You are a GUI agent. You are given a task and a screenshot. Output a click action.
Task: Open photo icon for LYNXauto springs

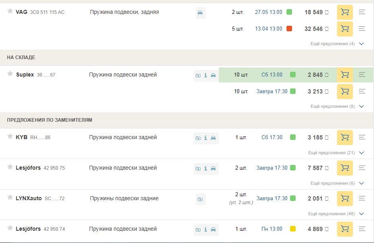(201, 199)
